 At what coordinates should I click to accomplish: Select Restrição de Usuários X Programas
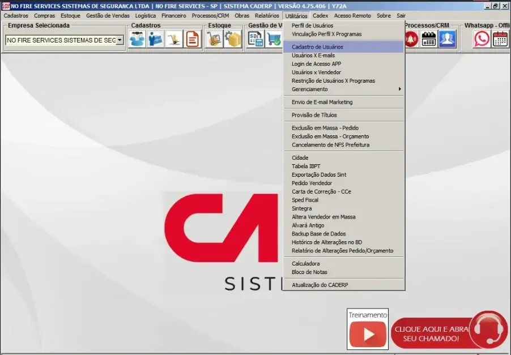pos(344,81)
